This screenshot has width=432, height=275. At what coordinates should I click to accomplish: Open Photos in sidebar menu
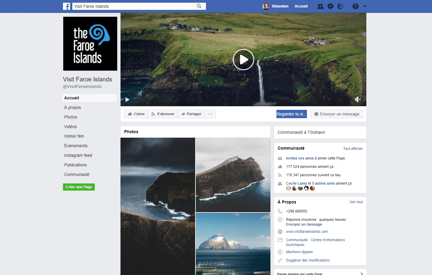(x=71, y=117)
